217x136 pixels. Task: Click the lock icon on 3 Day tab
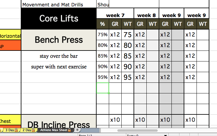(x=16, y=130)
